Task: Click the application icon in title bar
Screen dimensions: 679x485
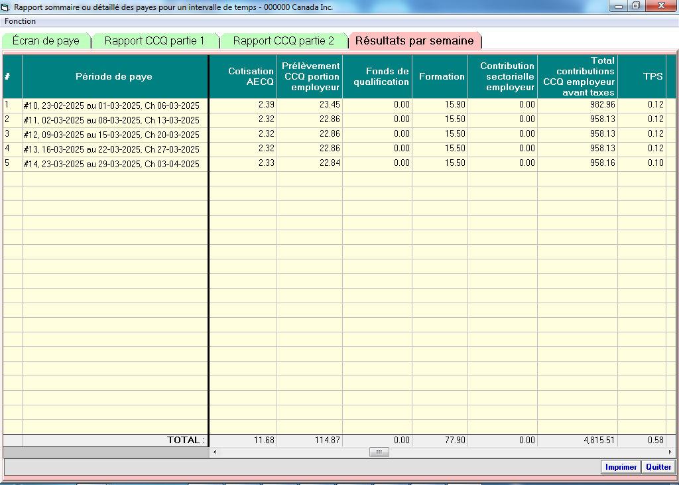Action: (7, 7)
